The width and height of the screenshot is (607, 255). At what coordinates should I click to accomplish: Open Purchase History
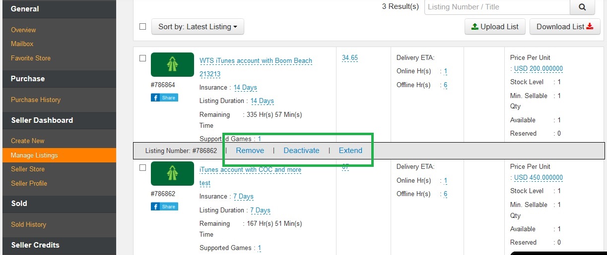click(x=36, y=100)
